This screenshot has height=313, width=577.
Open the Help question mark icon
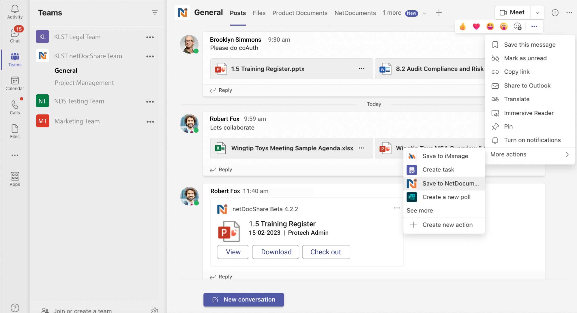(15, 308)
